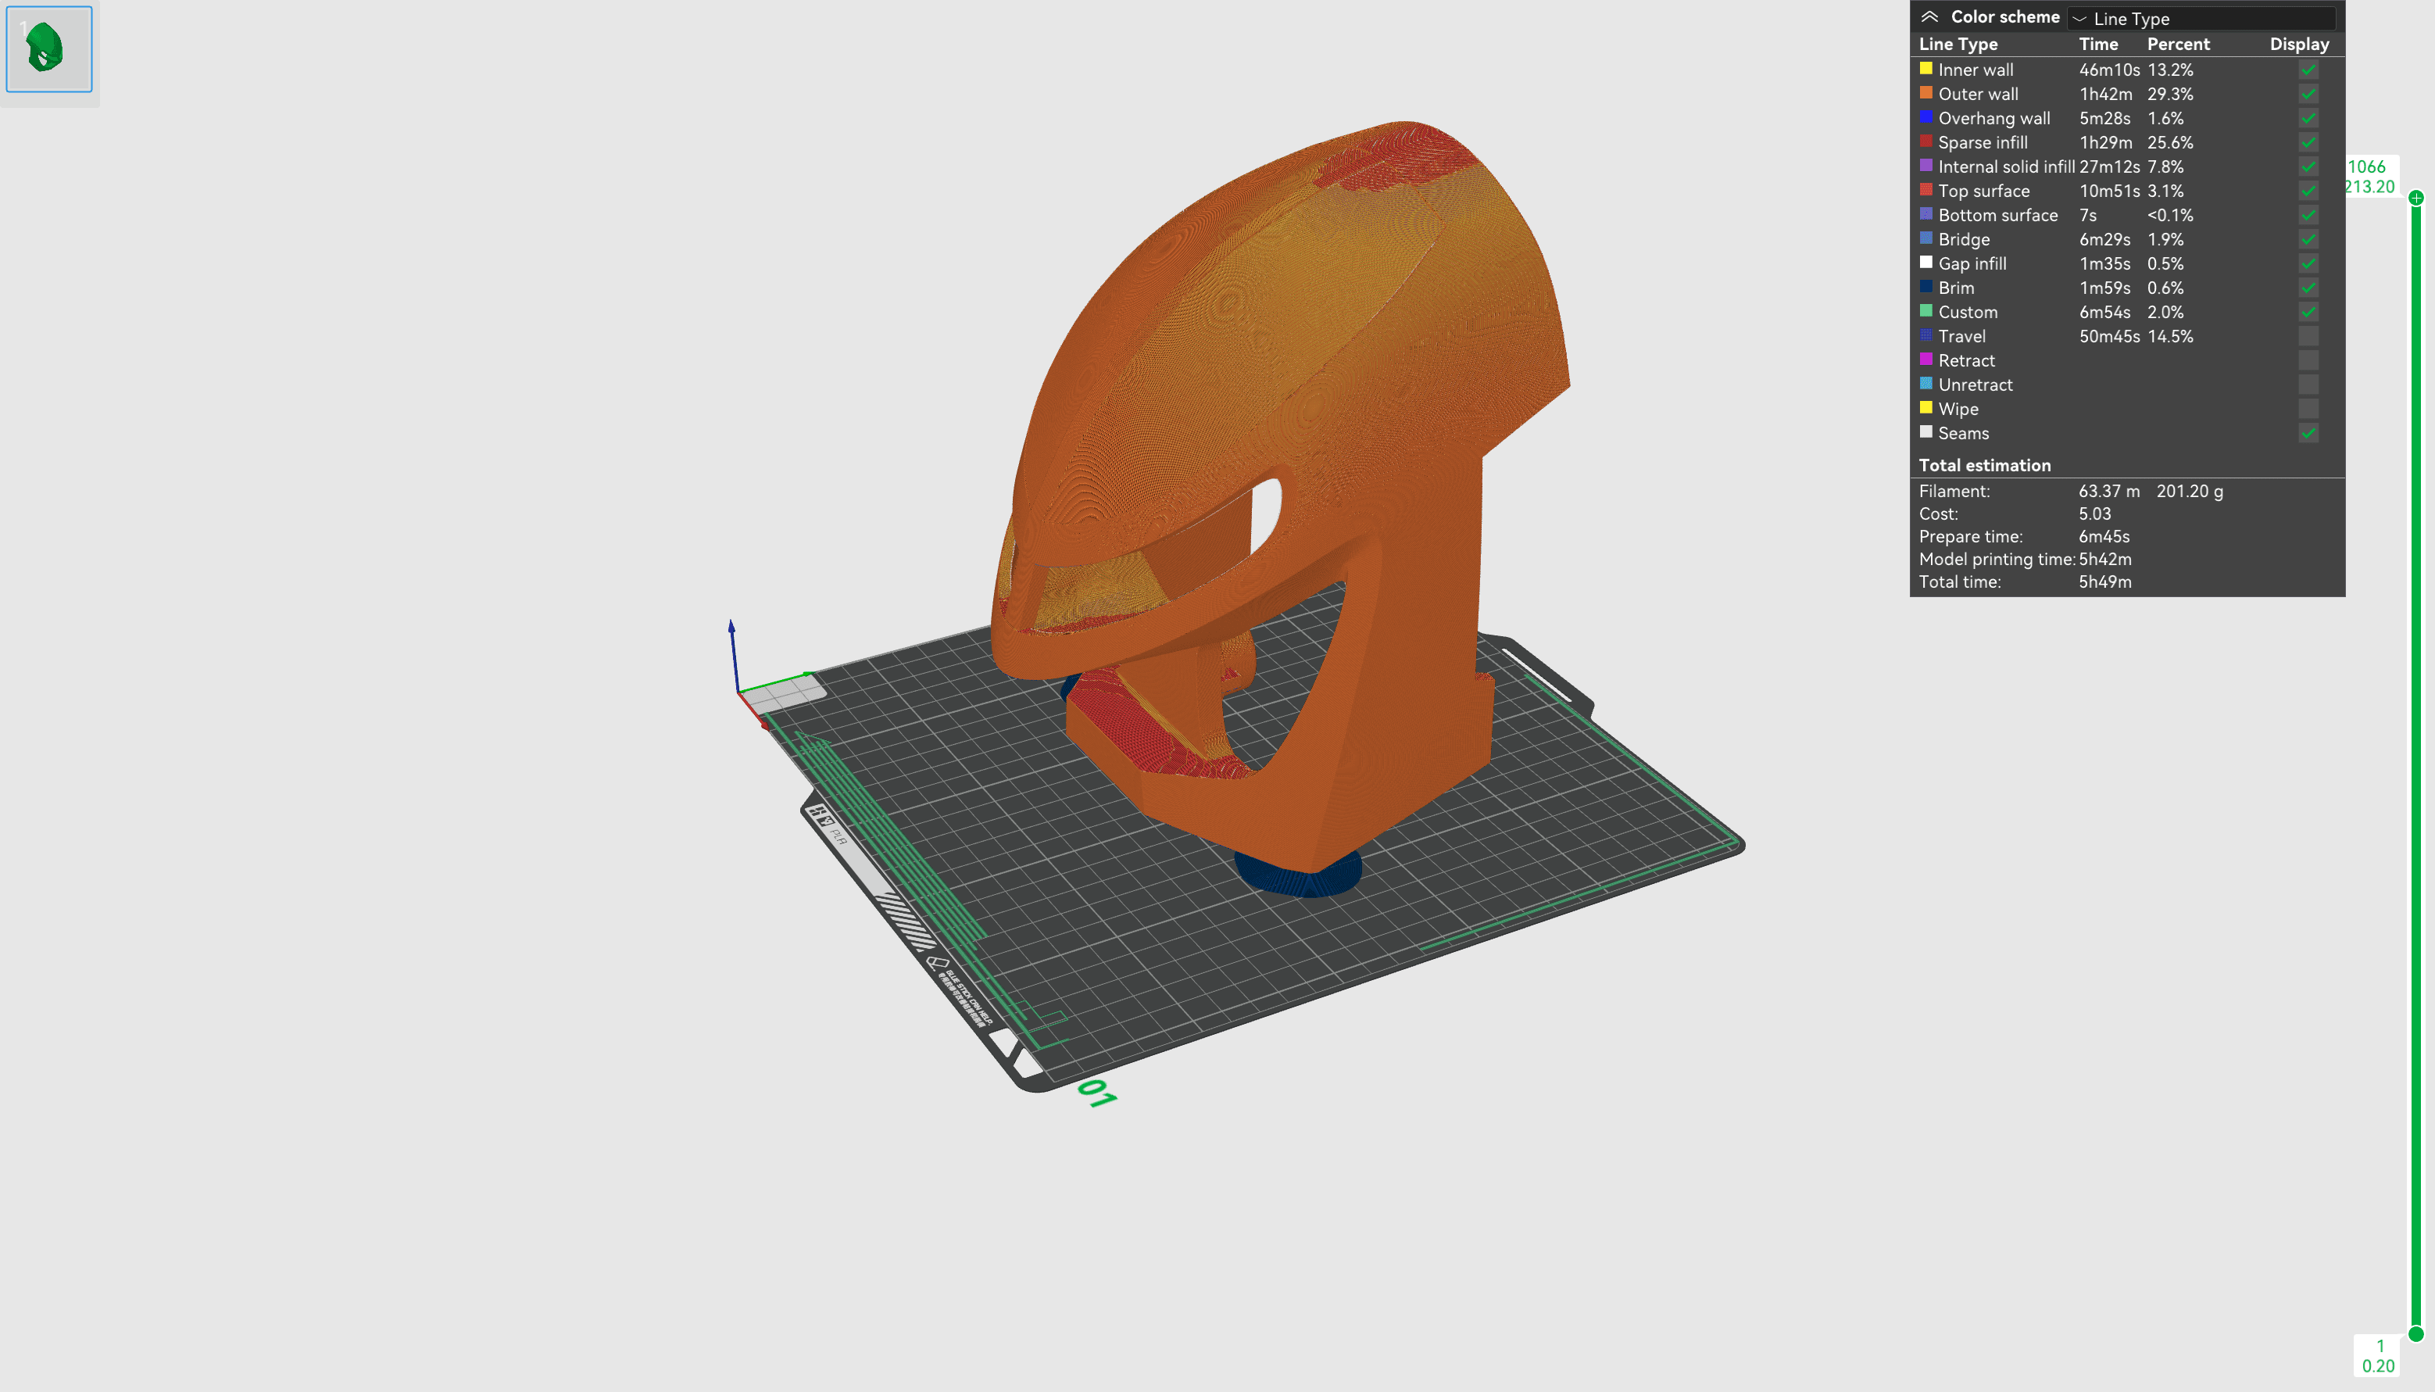
Task: Click the purple Internal solid infill swatch
Action: [1925, 166]
